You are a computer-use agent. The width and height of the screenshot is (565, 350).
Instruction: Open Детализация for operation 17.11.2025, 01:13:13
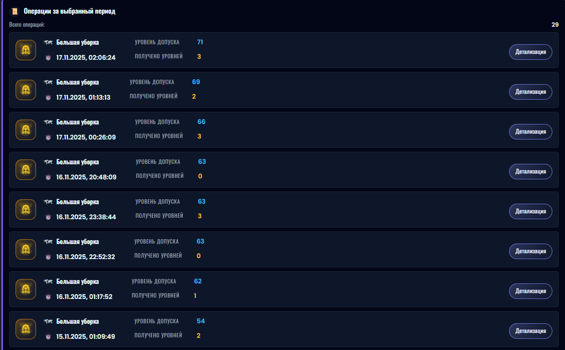530,92
